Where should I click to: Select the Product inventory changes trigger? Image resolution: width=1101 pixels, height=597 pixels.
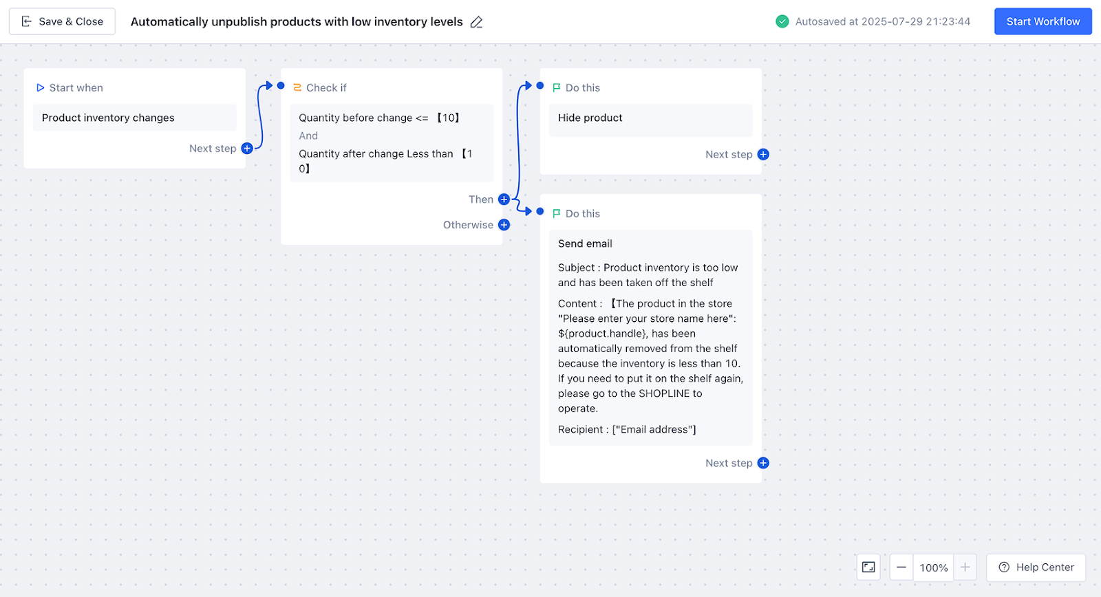tap(135, 118)
